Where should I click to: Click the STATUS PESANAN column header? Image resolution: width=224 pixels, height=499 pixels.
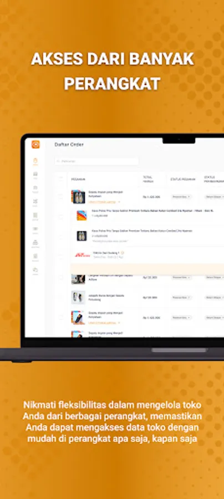tap(183, 179)
